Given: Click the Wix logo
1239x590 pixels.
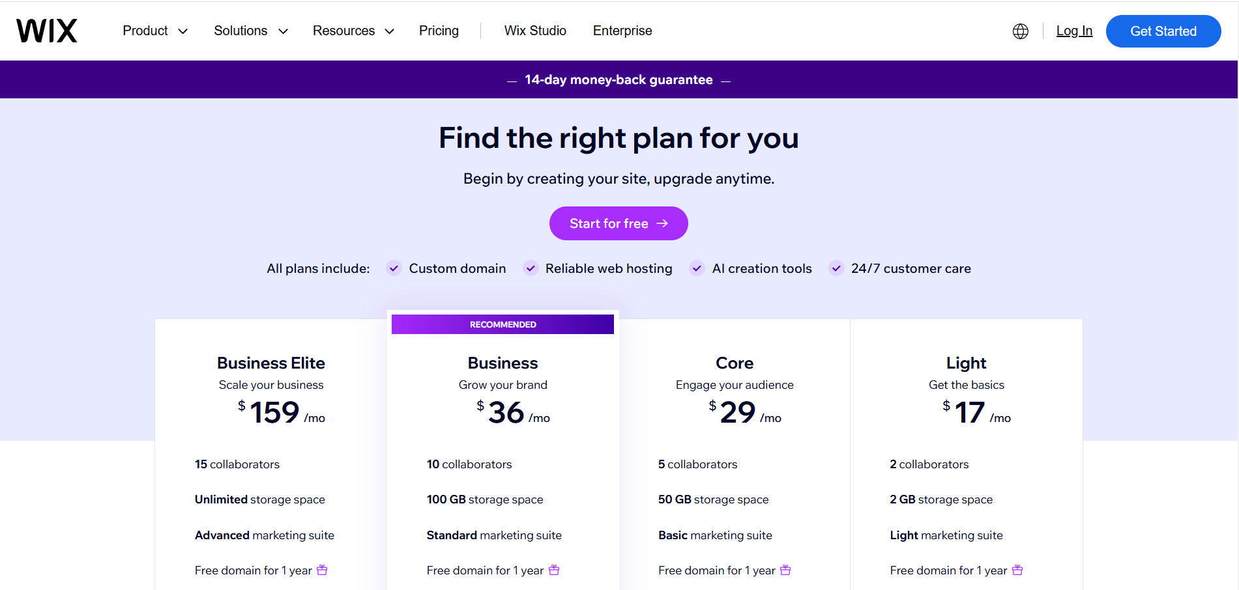Looking at the screenshot, I should [46, 30].
